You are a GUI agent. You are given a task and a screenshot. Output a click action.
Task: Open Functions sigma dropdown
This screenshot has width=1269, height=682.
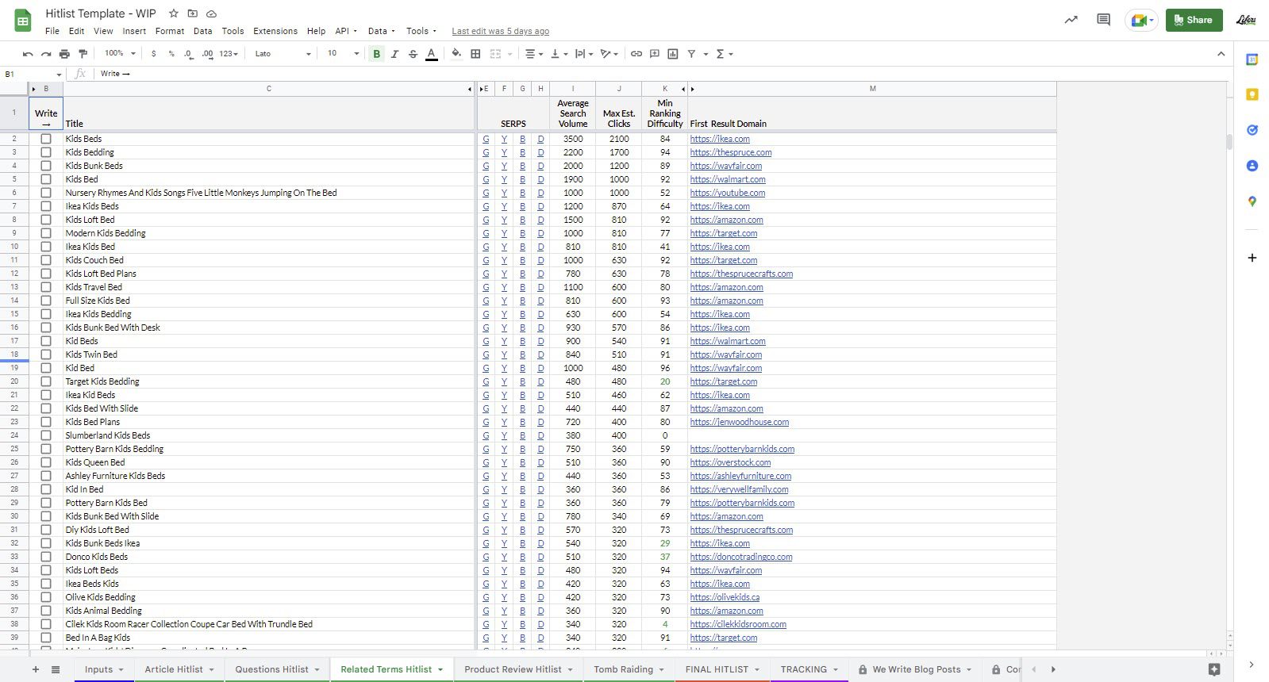(724, 54)
